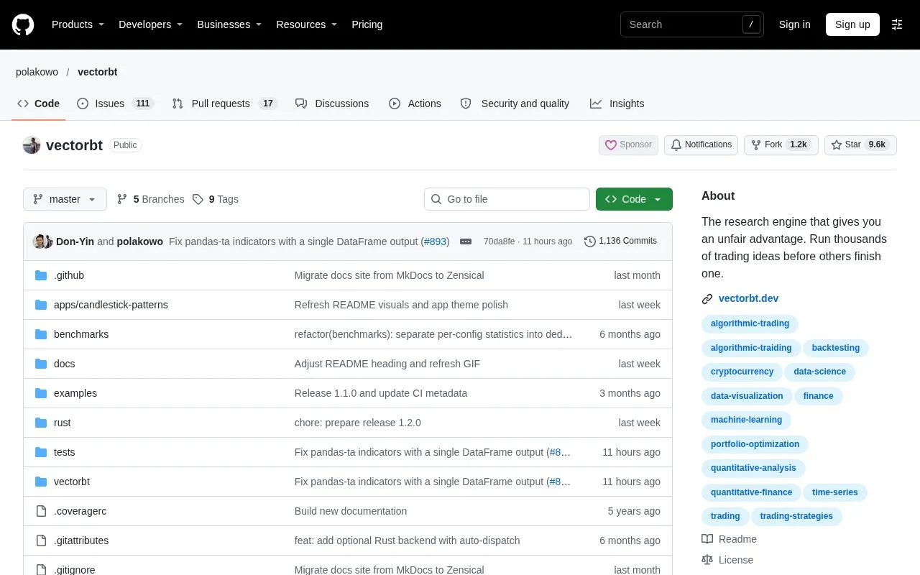Image resolution: width=920 pixels, height=575 pixels.
Task: Click the branch icon beside 5 Branches
Action: click(122, 199)
